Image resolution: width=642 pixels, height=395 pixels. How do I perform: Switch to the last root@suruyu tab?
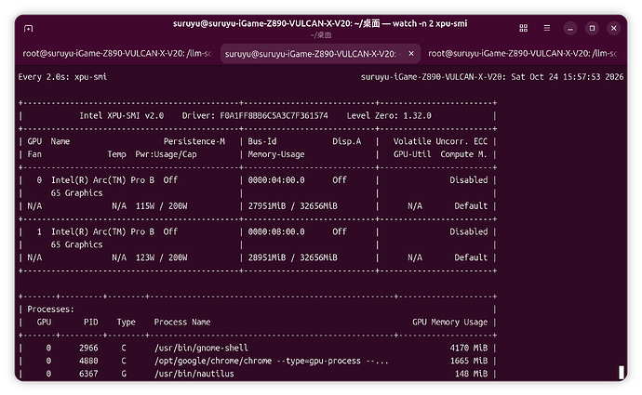[523, 54]
